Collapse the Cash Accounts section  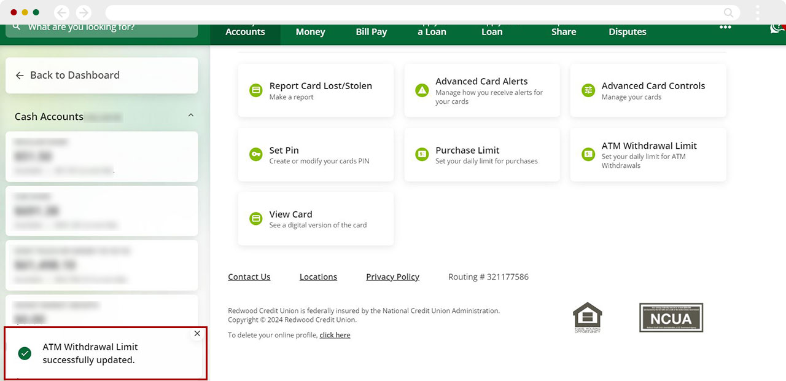[x=190, y=116]
